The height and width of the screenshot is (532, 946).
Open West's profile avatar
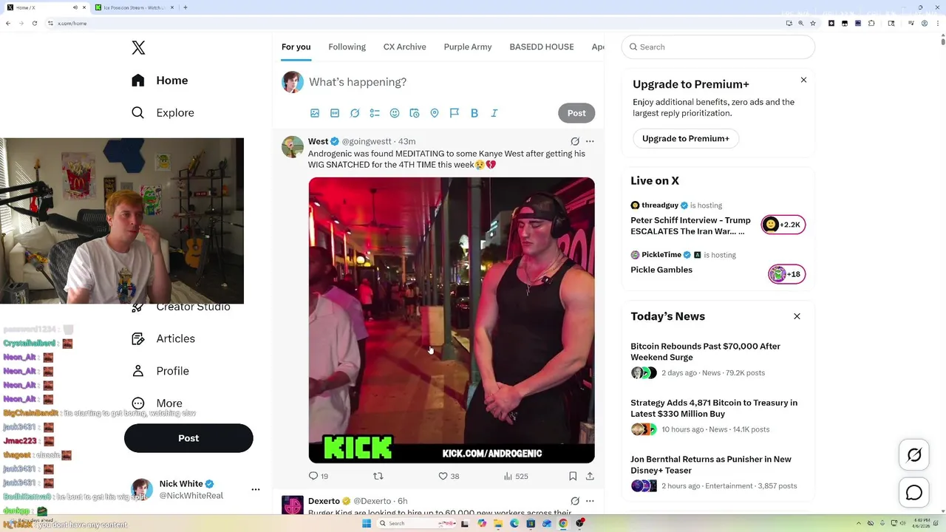(x=293, y=146)
